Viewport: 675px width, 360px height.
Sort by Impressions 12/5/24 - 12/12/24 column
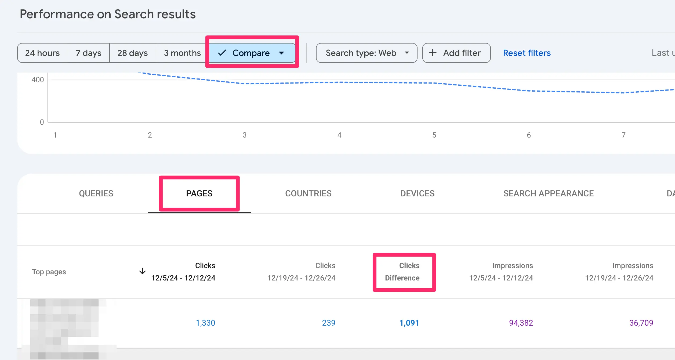501,272
